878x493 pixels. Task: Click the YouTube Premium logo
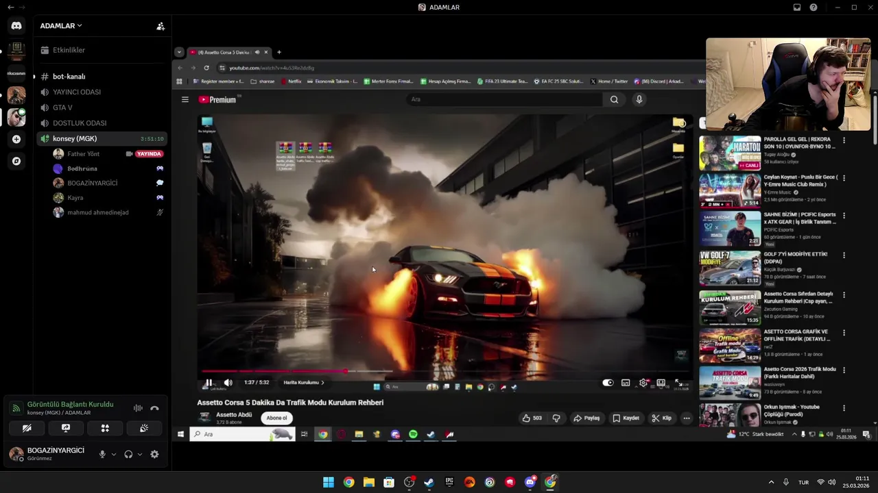217,99
